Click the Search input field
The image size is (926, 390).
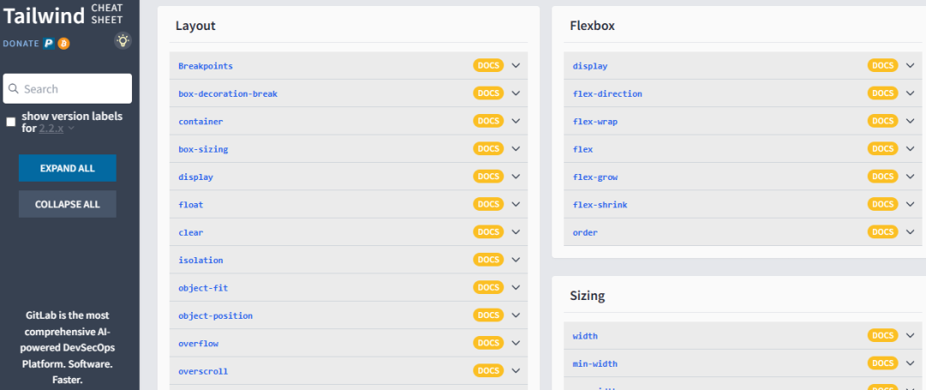[68, 88]
